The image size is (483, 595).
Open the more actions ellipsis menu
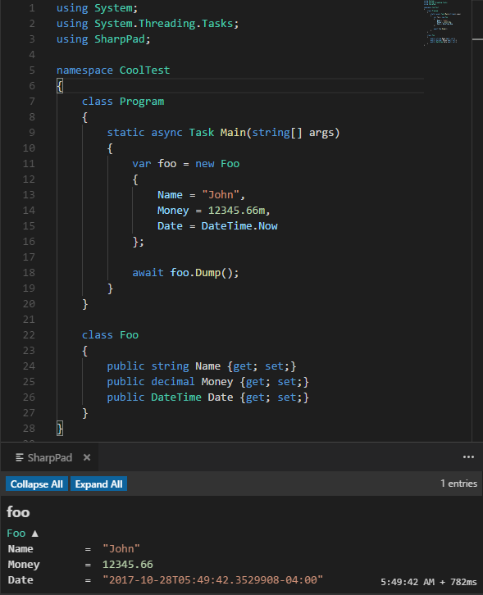[x=468, y=456]
